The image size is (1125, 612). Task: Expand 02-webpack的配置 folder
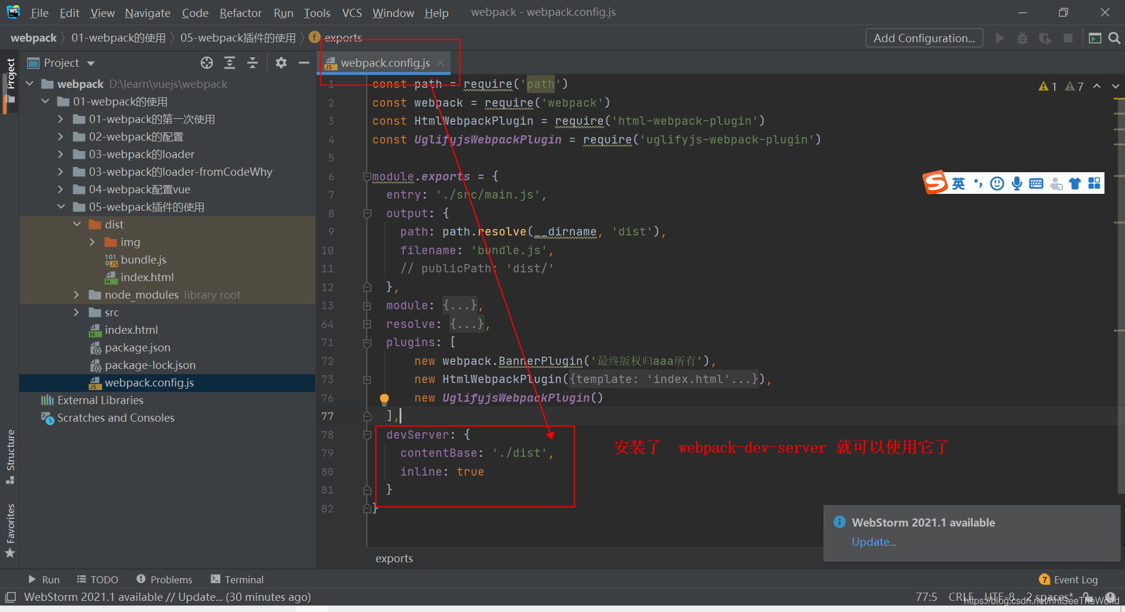coord(61,136)
